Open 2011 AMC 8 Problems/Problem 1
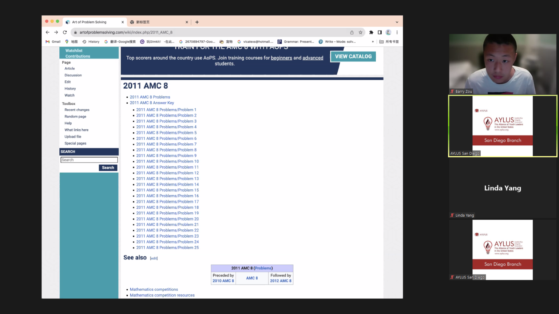 (166, 110)
